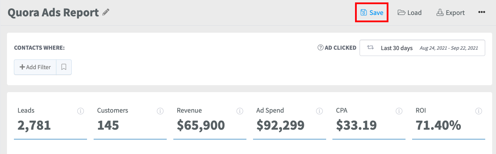Click the Add Filter button
The width and height of the screenshot is (496, 154).
[35, 67]
